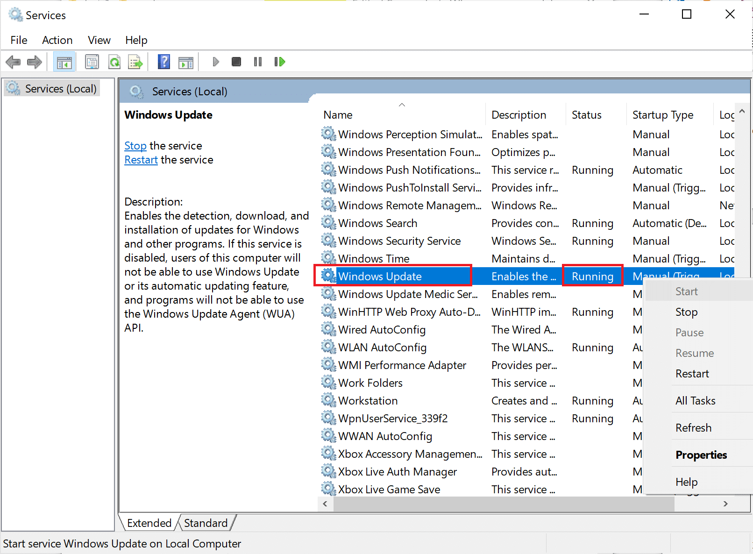Choose Properties in the context menu

tap(701, 454)
